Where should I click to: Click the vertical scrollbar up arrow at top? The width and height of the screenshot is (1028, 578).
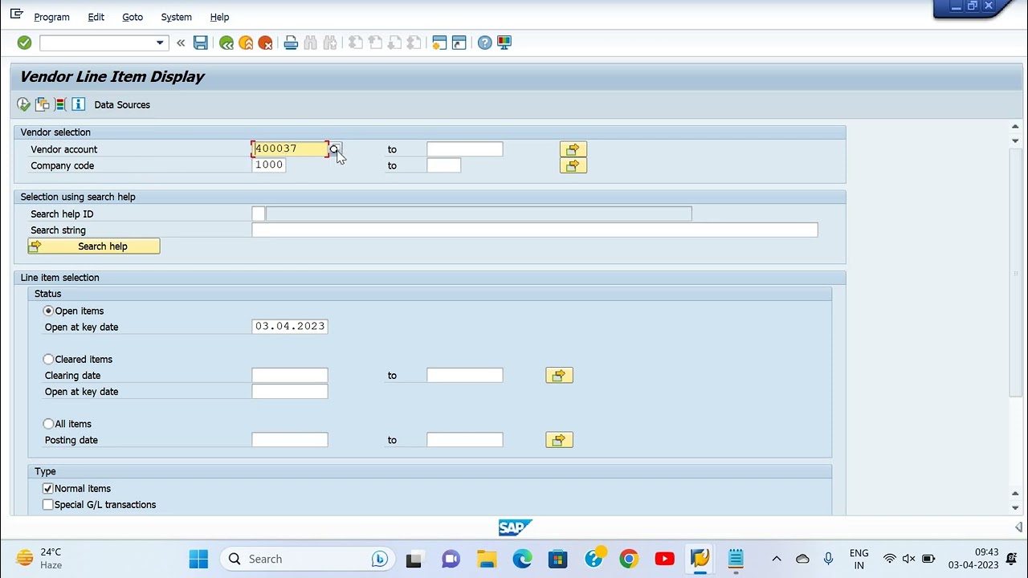1015,127
